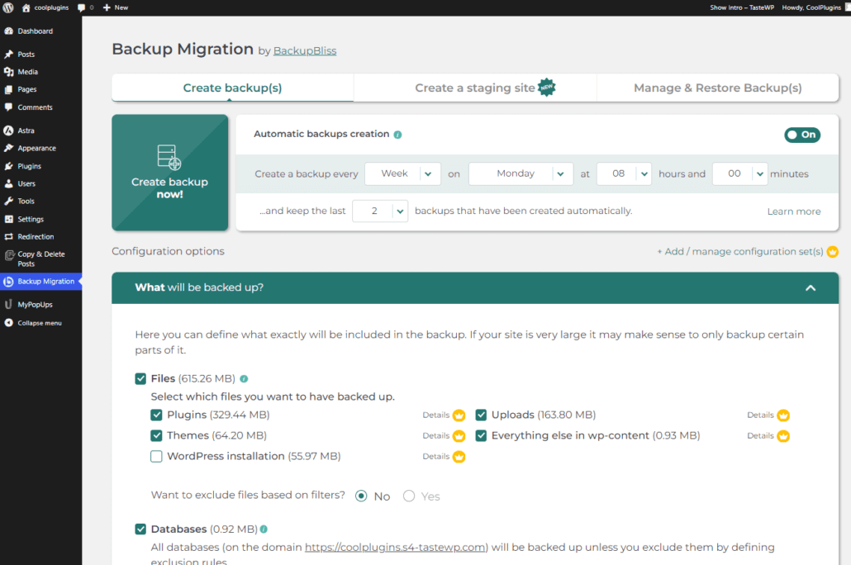Click Show Intro – TasteWP in admin bar
851x565 pixels.
[x=741, y=7]
